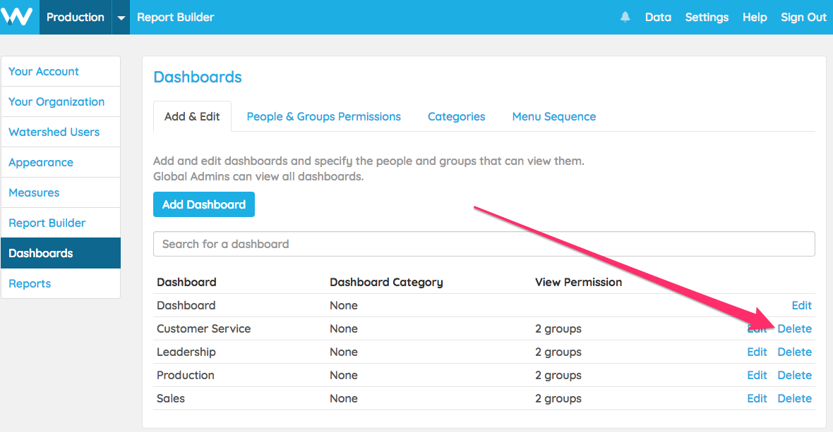Click the Production name in table
The height and width of the screenshot is (432, 833).
(x=186, y=376)
